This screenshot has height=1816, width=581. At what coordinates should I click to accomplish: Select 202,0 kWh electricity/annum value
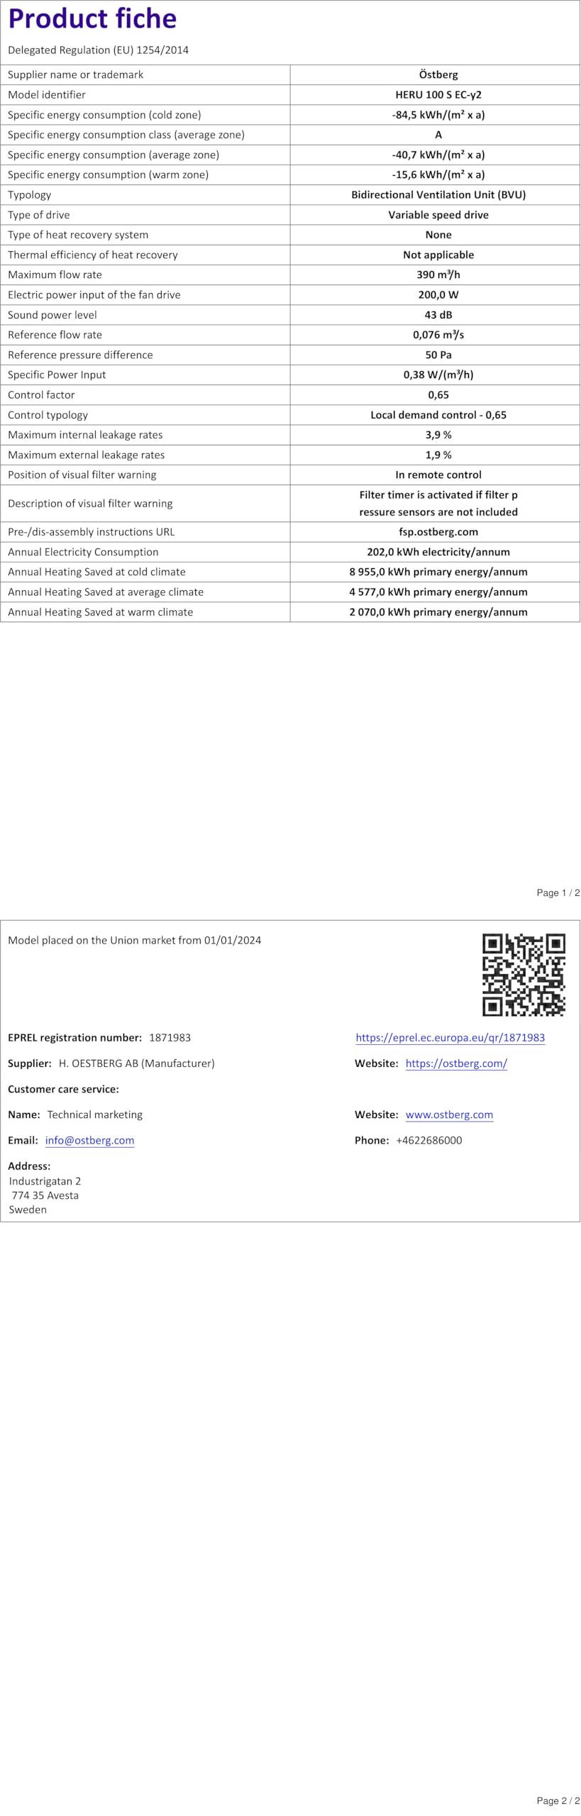point(438,551)
